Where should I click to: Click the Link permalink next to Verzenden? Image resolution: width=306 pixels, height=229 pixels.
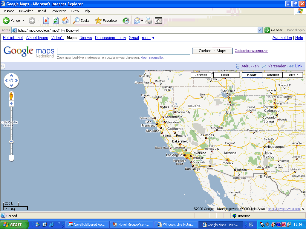pos(299,66)
